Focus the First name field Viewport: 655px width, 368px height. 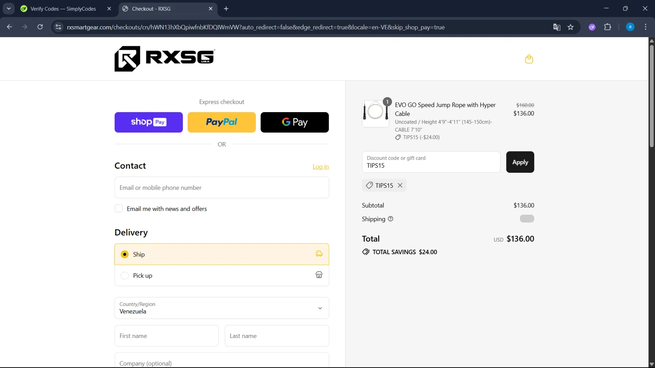pos(166,336)
